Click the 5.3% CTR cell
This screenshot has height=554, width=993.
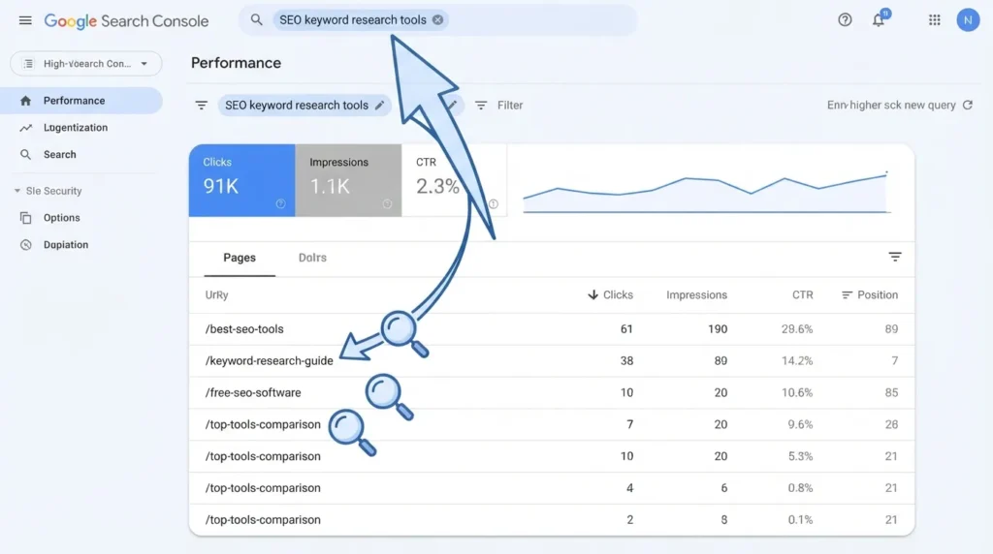coord(800,456)
